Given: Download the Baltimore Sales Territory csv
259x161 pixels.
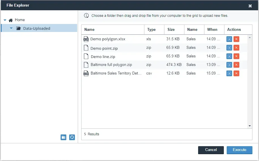Looking at the screenshot, I should click(x=229, y=73).
